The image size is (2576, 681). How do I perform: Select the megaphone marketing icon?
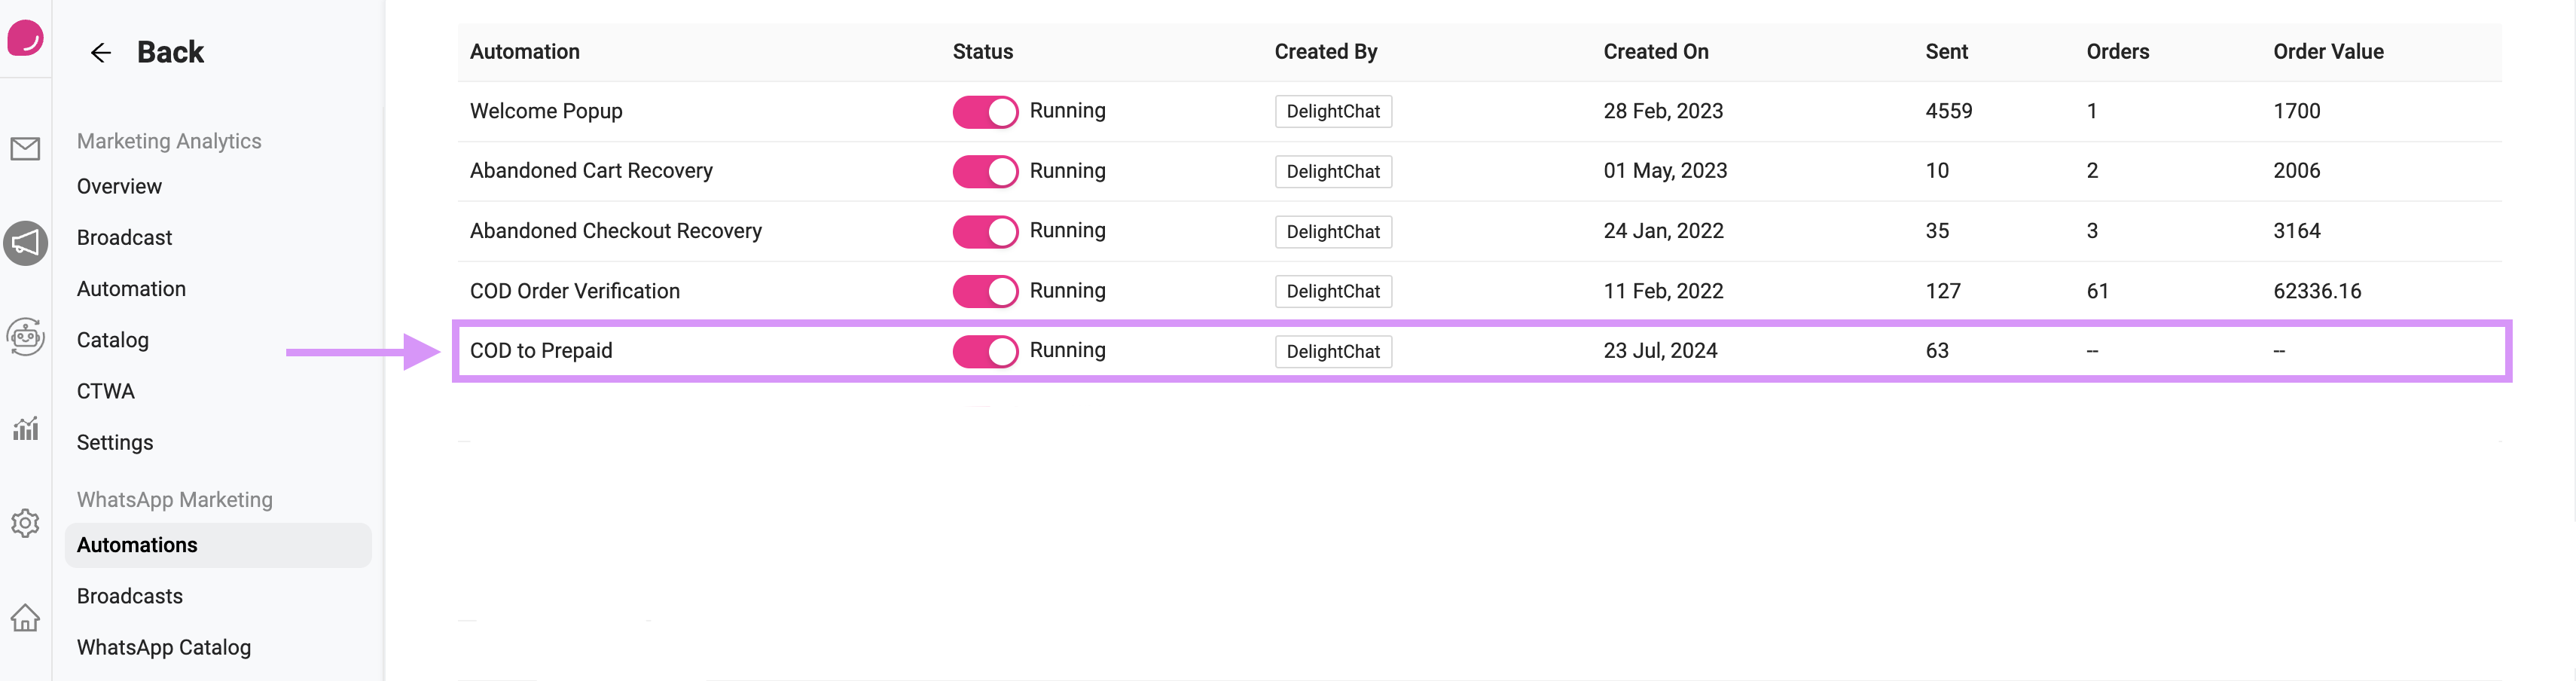(25, 243)
